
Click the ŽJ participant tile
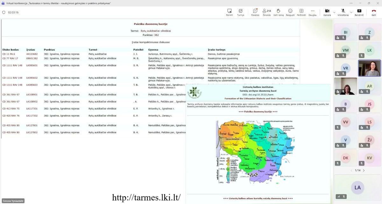point(370,140)
